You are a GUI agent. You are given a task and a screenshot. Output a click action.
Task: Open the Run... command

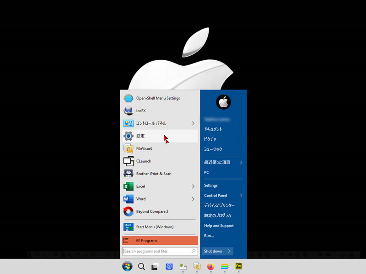(209, 236)
